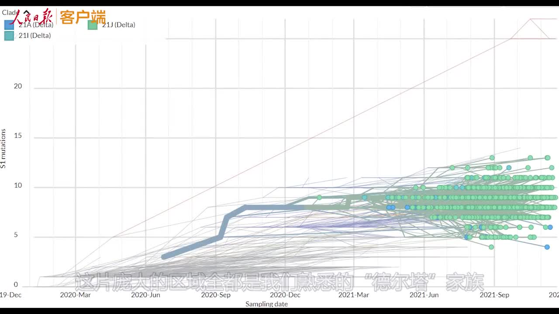Screen dimensions: 559x314
Task: Click the topmost green node above 2021-Sep
Action: click(492, 157)
